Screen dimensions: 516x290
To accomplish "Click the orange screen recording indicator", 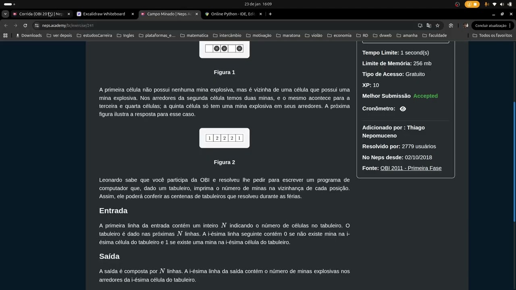I will point(472,4).
